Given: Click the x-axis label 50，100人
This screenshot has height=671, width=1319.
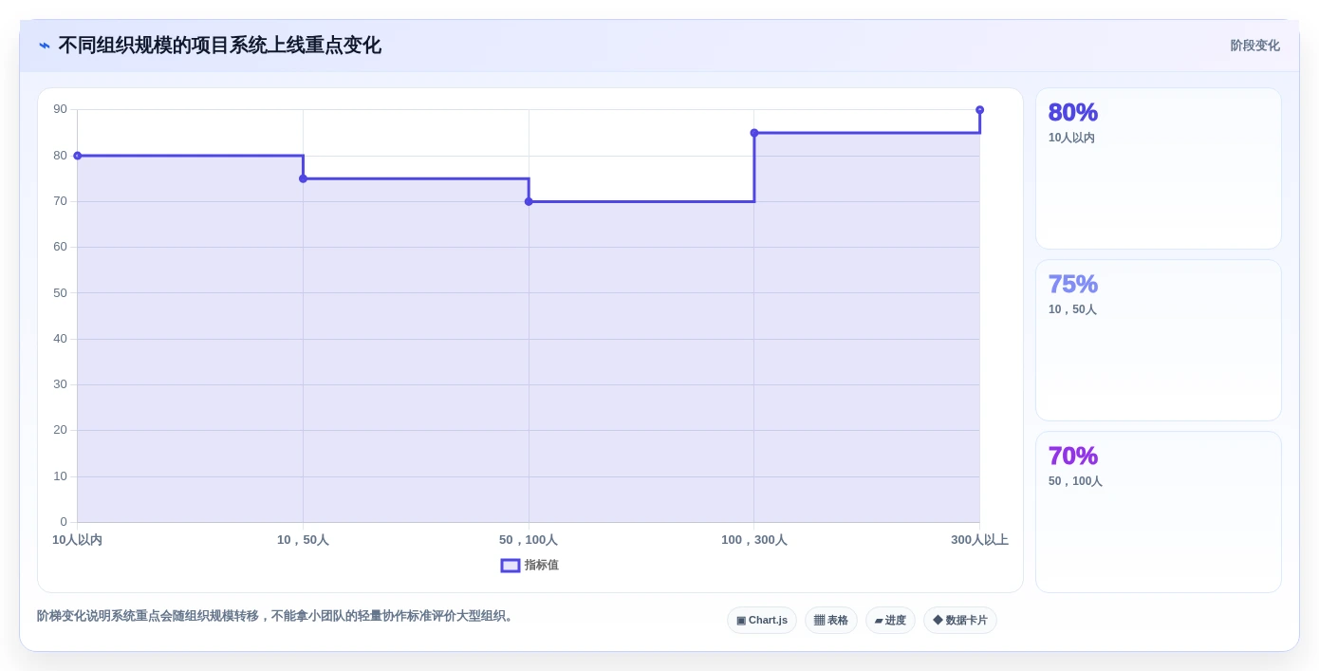Looking at the screenshot, I should [529, 540].
